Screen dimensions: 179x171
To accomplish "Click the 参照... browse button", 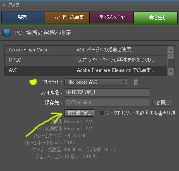I will click(x=162, y=103).
